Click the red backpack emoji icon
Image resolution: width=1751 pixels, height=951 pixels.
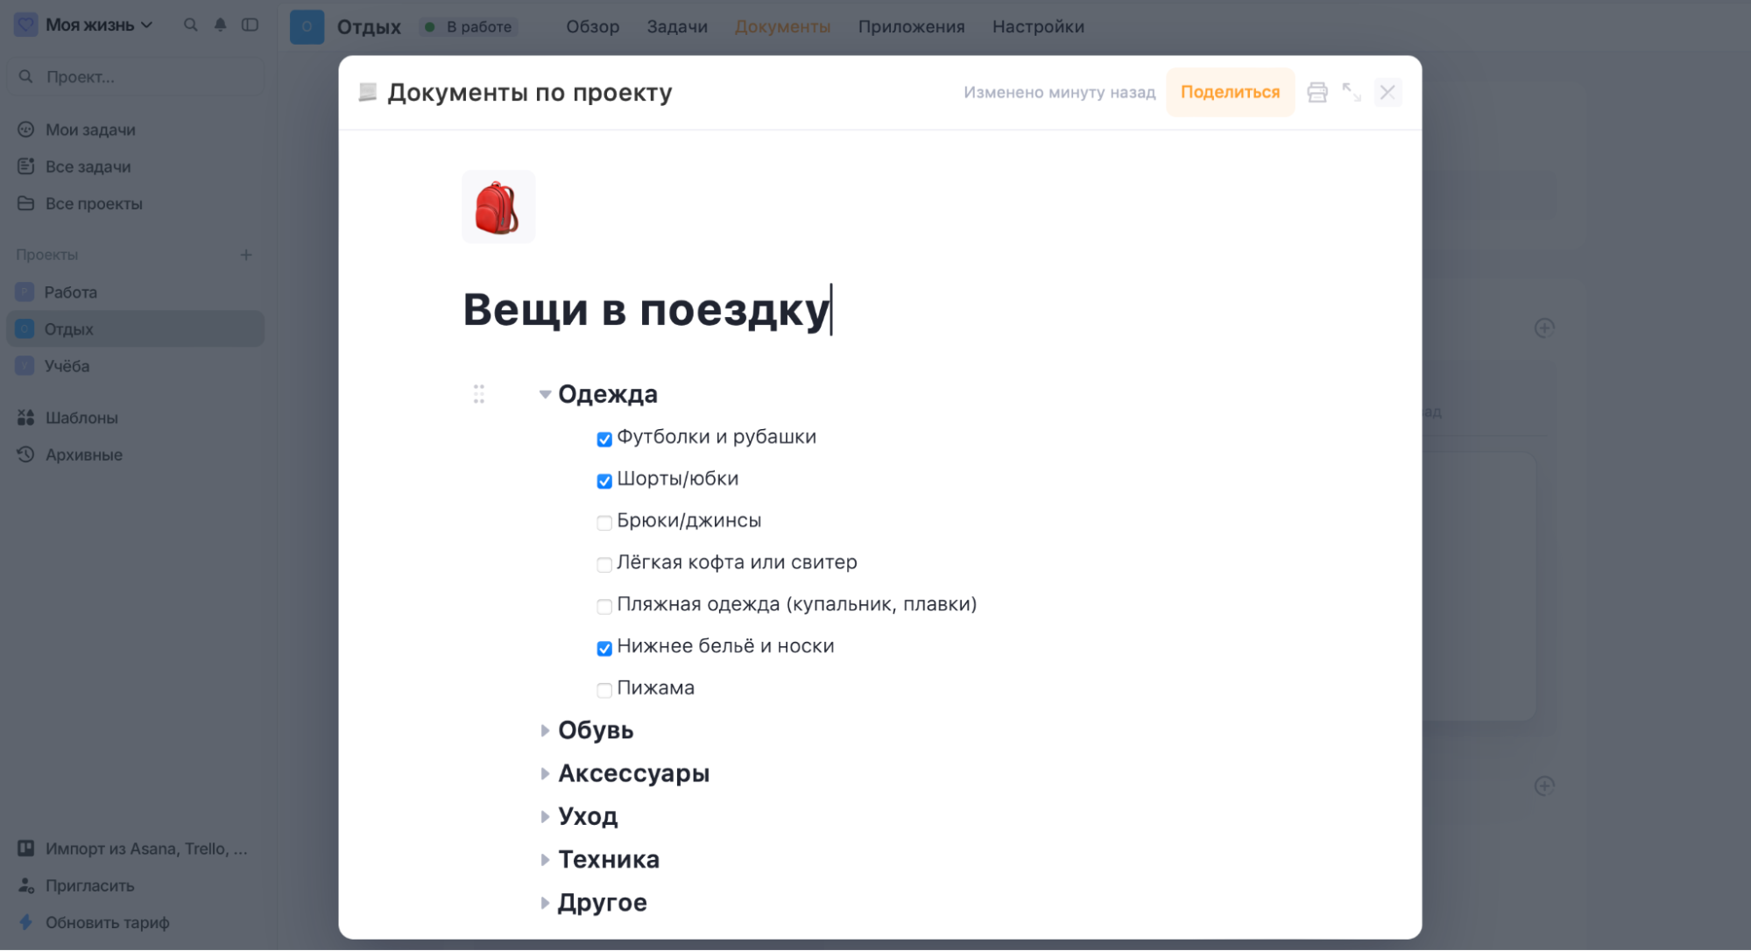point(498,207)
